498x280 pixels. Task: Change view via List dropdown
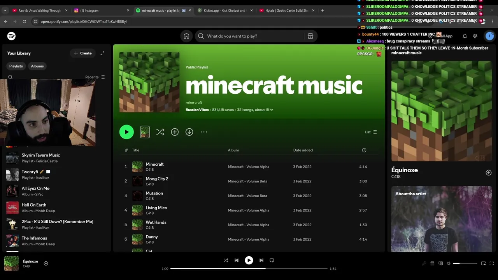371,132
